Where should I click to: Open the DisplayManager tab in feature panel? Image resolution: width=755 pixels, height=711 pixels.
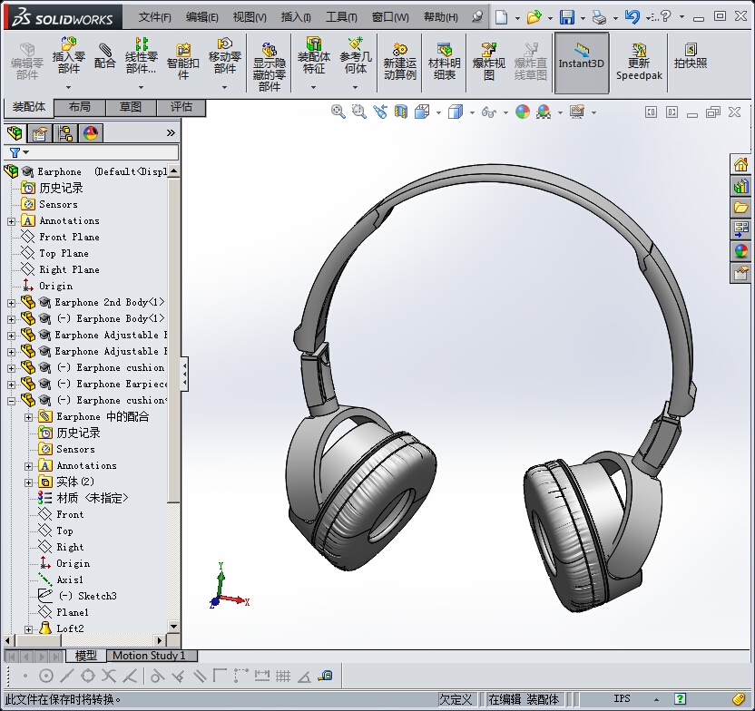click(x=90, y=133)
